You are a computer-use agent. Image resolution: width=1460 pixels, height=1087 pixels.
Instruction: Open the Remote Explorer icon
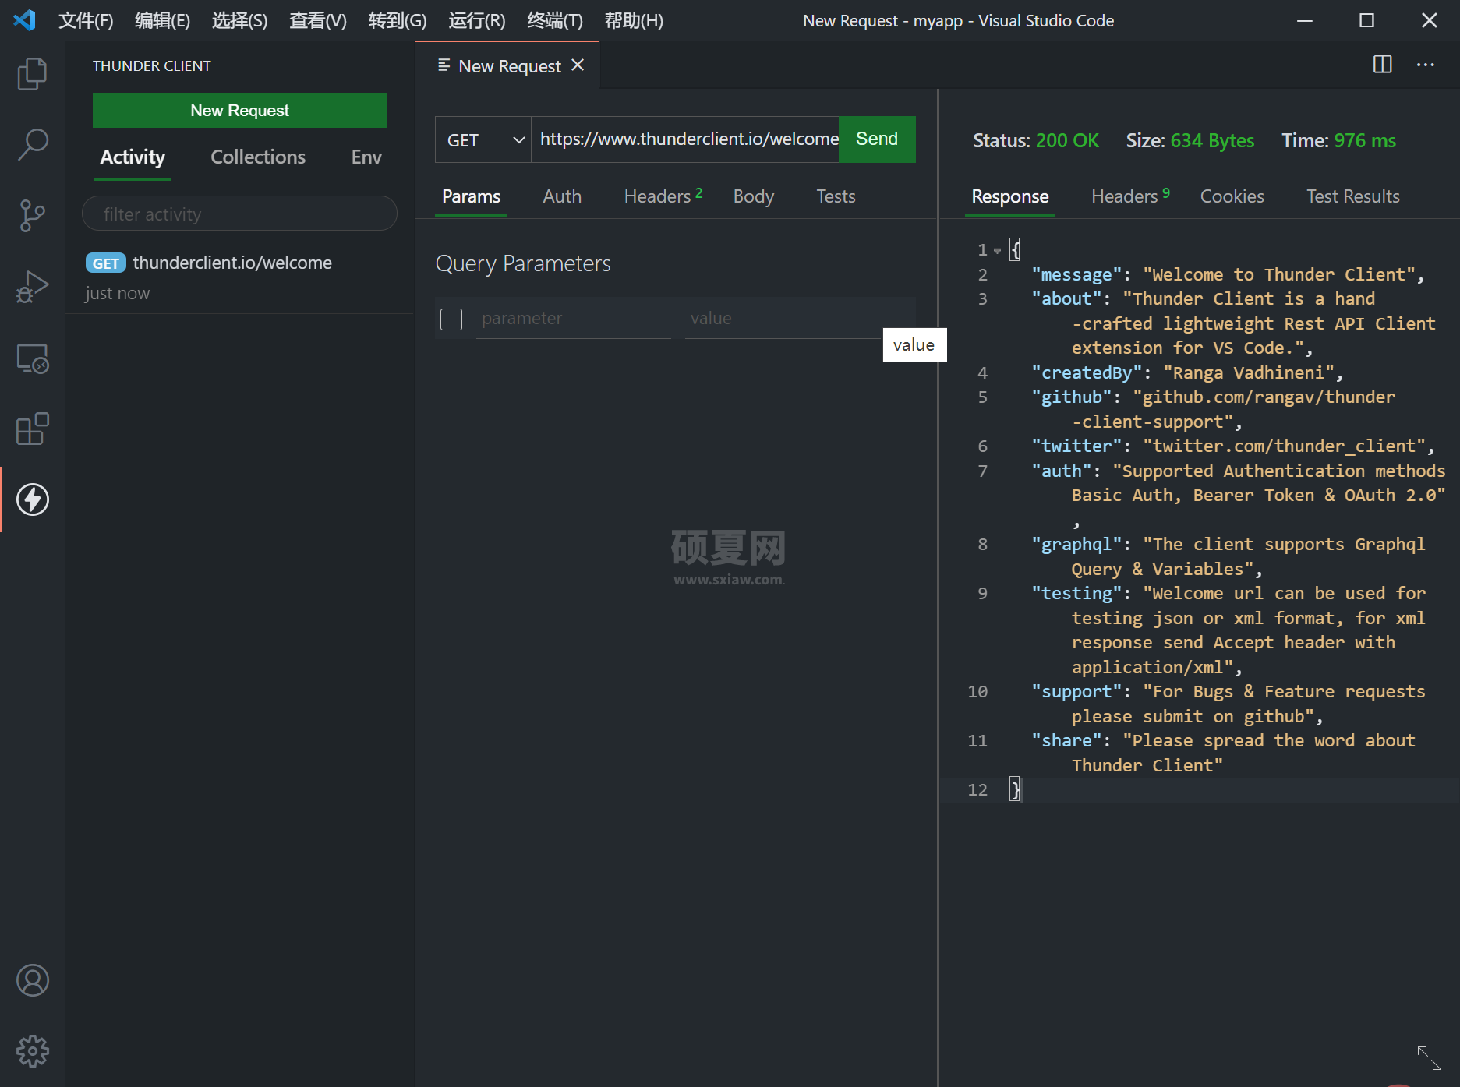pyautogui.click(x=32, y=358)
